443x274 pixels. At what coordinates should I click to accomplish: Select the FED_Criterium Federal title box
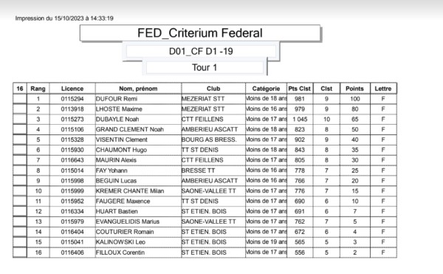pyautogui.click(x=200, y=33)
